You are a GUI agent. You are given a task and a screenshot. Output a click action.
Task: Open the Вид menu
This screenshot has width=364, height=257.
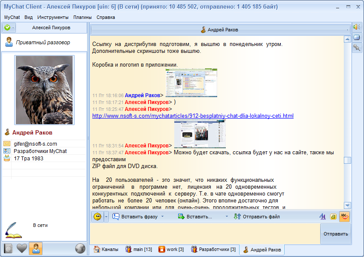tap(29, 18)
